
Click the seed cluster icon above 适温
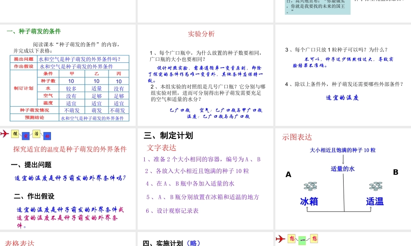pyautogui.click(x=376, y=186)
